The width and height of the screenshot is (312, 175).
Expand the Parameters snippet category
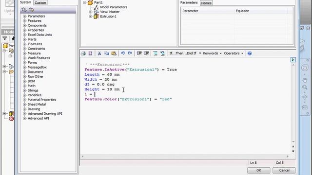tap(25, 16)
